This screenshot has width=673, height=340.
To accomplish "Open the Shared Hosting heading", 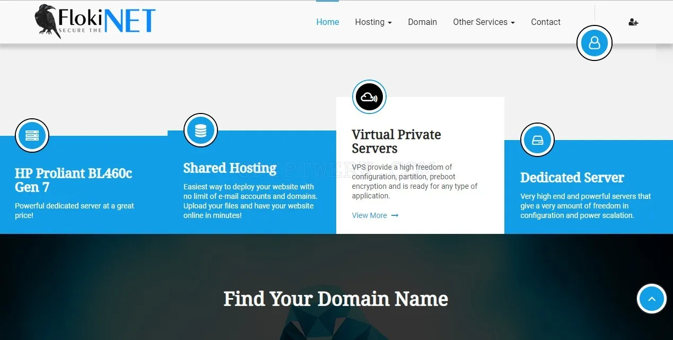I will coord(230,168).
